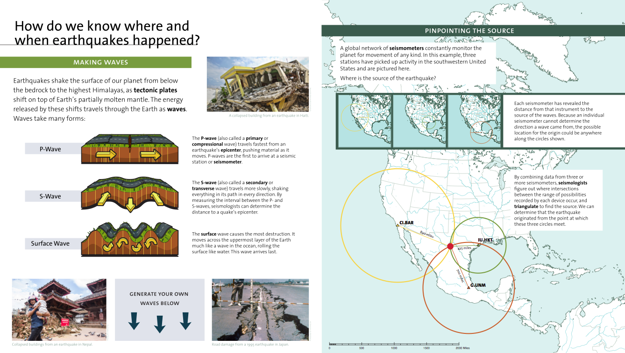Click the Nepal photo caption text
Screen dimensions: 625x353
(52, 345)
